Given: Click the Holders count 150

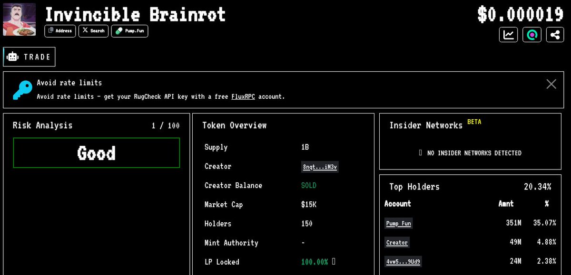Looking at the screenshot, I should [307, 224].
